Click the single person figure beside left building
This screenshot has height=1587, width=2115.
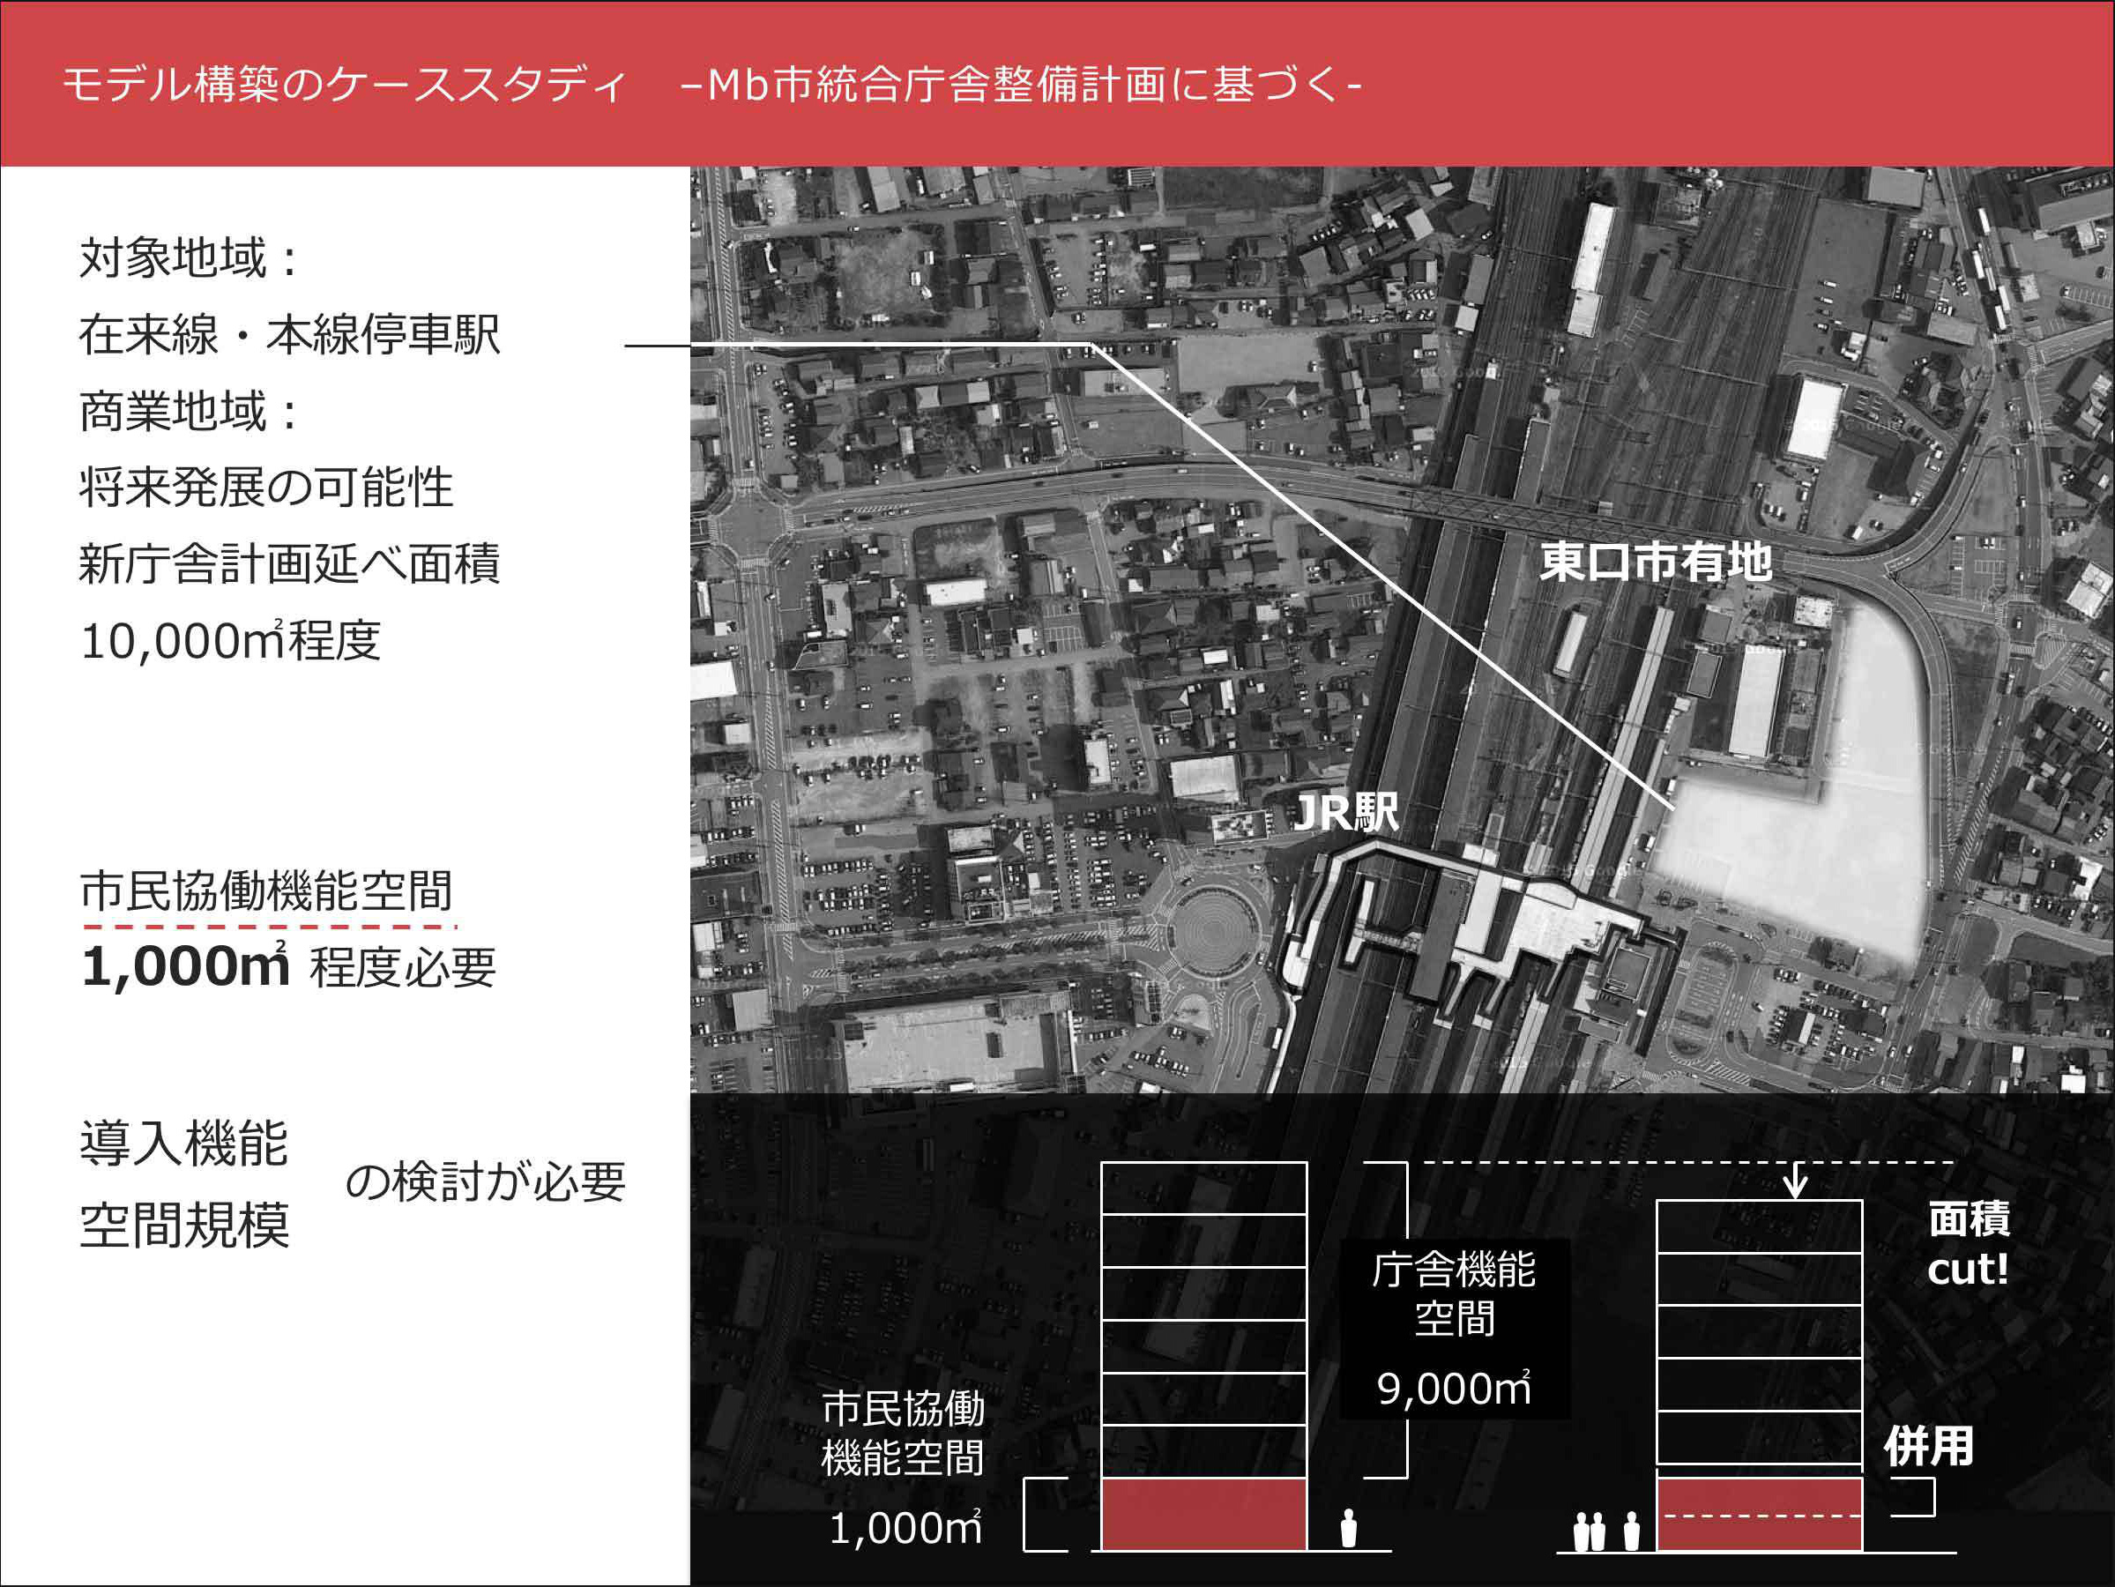pyautogui.click(x=1348, y=1527)
